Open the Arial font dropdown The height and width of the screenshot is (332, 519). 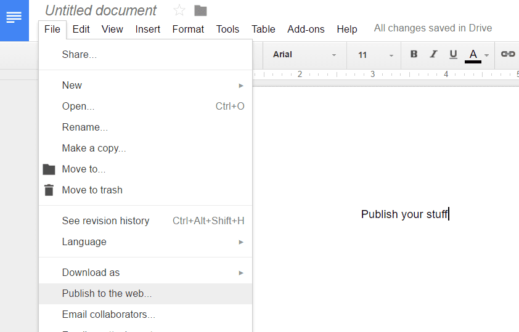304,55
